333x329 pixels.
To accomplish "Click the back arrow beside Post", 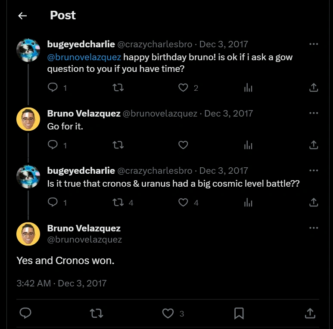I will tap(22, 16).
